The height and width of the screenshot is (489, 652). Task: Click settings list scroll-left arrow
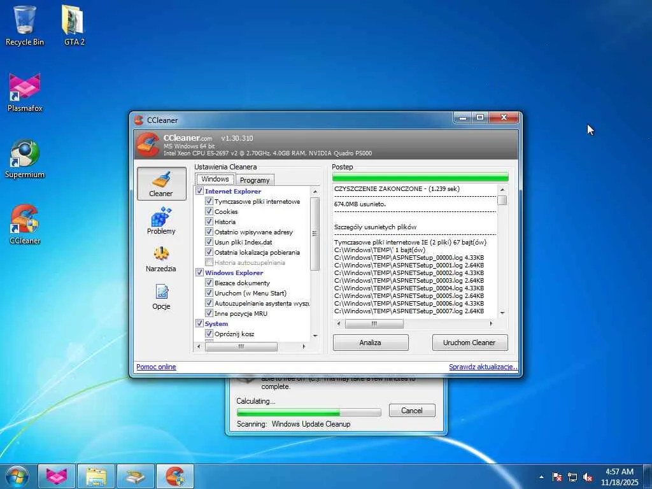[x=199, y=346]
